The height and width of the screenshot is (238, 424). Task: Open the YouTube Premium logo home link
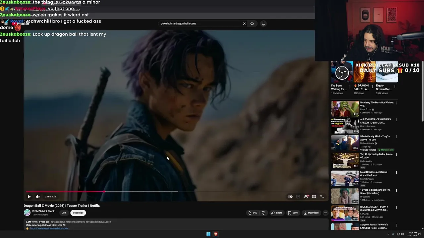click(x=20, y=24)
